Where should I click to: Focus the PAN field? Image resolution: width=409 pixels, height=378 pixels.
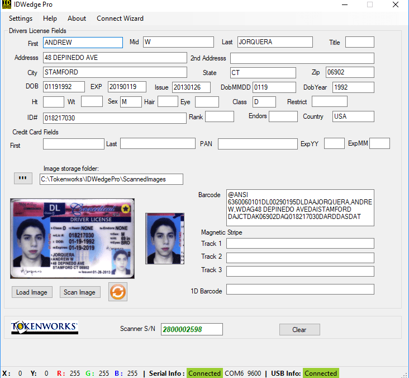[x=258, y=144]
